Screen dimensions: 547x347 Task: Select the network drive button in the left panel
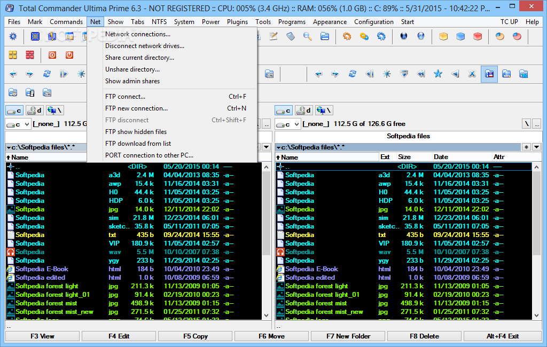[54, 111]
